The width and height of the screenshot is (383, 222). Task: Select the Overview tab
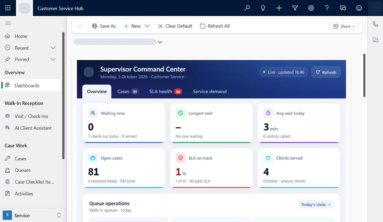(97, 91)
